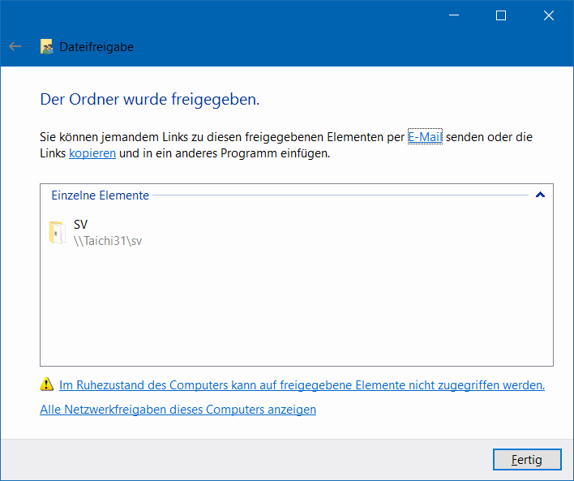Image resolution: width=574 pixels, height=481 pixels.
Task: Open Alle Netzwerkfreigaben dieses Computers anzeigen
Action: [x=178, y=410]
